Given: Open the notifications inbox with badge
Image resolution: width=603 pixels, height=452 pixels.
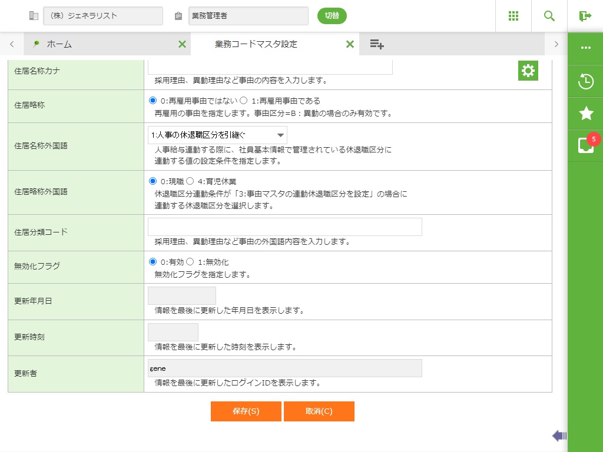Looking at the screenshot, I should pos(585,145).
